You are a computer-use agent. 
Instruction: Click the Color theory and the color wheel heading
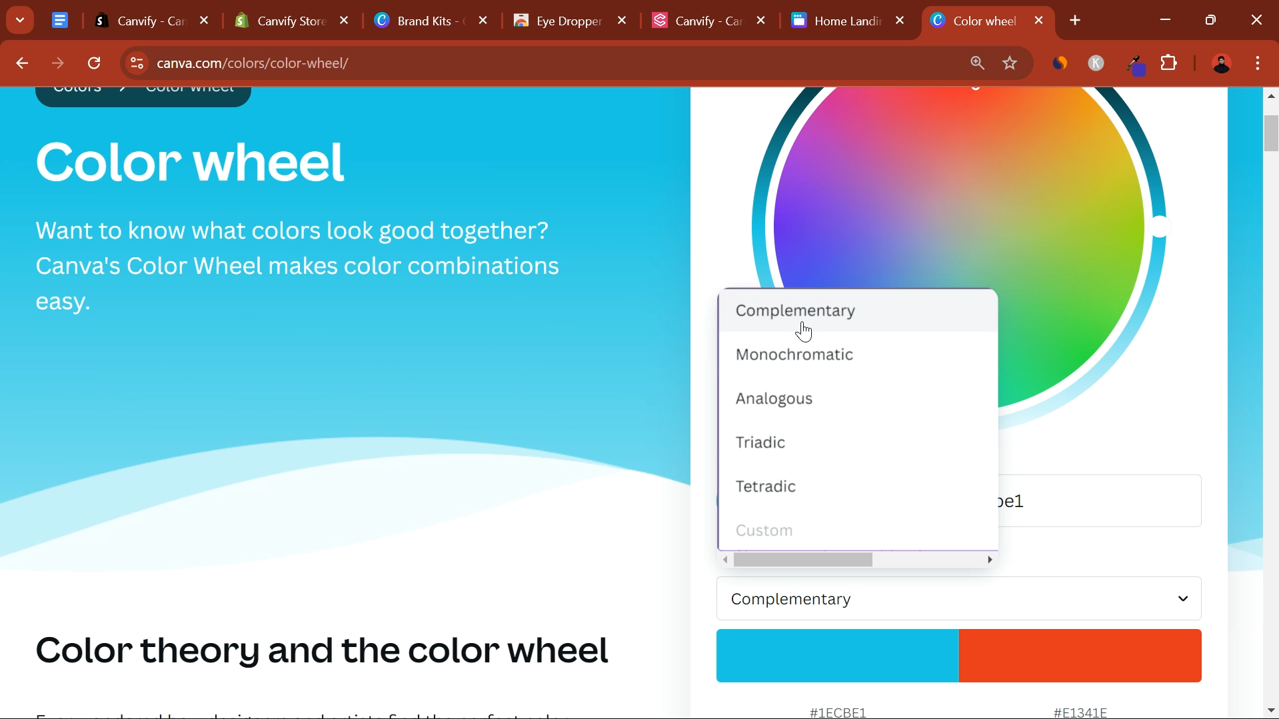point(322,650)
